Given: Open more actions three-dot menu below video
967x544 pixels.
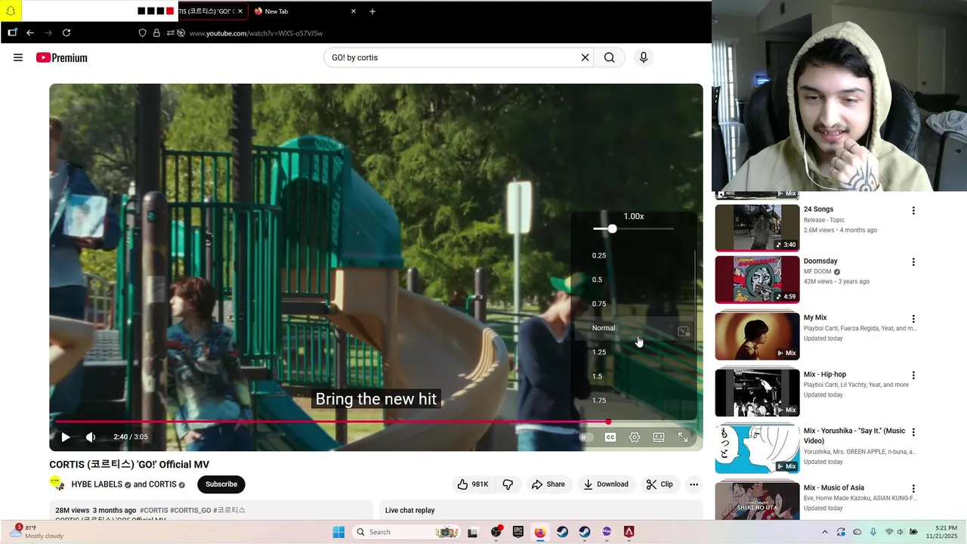Looking at the screenshot, I should (x=694, y=484).
